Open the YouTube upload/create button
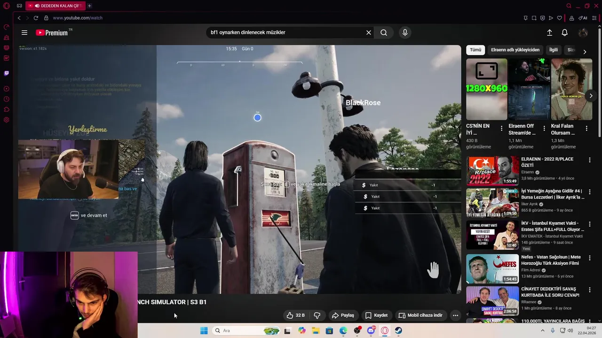This screenshot has width=602, height=338. tap(549, 32)
